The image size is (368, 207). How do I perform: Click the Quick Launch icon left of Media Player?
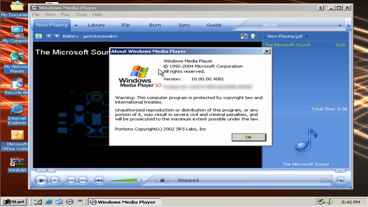pos(59,202)
